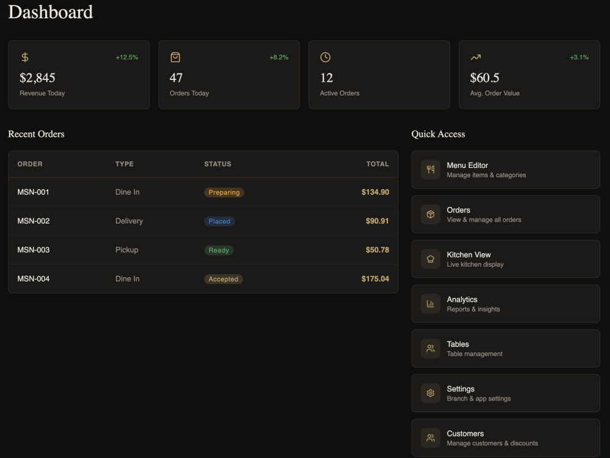The width and height of the screenshot is (610, 458).
Task: Click the chef hat Kitchen View icon
Action: 430,259
